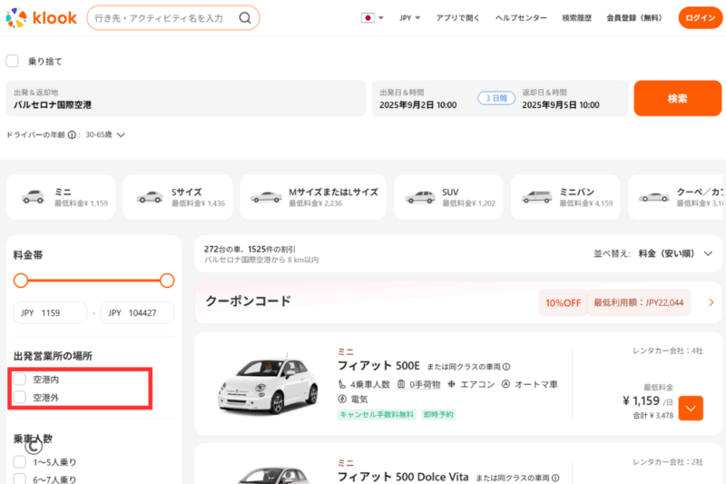Screen dimensions: 726x484
Task: Click pickup date 2025年9月2日 10:00
Action: click(418, 105)
